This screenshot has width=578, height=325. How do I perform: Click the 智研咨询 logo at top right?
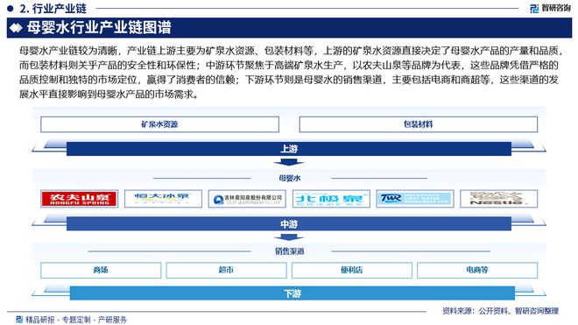[x=549, y=8]
